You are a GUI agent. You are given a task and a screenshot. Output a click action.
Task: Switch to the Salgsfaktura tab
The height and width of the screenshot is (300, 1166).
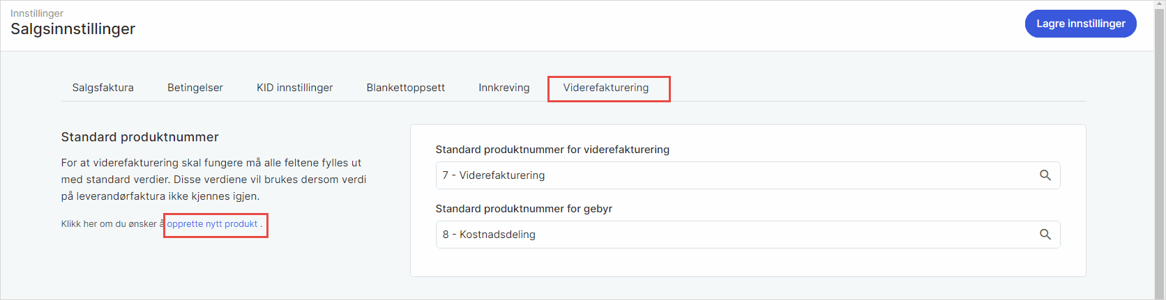click(x=103, y=88)
